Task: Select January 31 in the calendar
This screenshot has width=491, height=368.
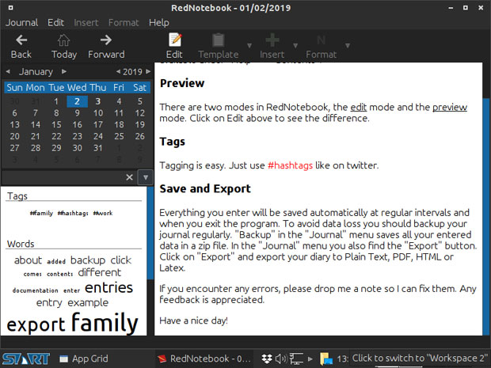Action: point(98,148)
